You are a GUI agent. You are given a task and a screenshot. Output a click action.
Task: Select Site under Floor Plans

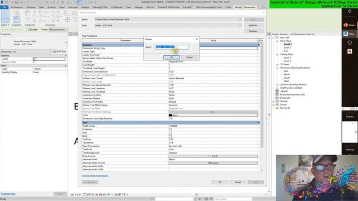pos(286,51)
